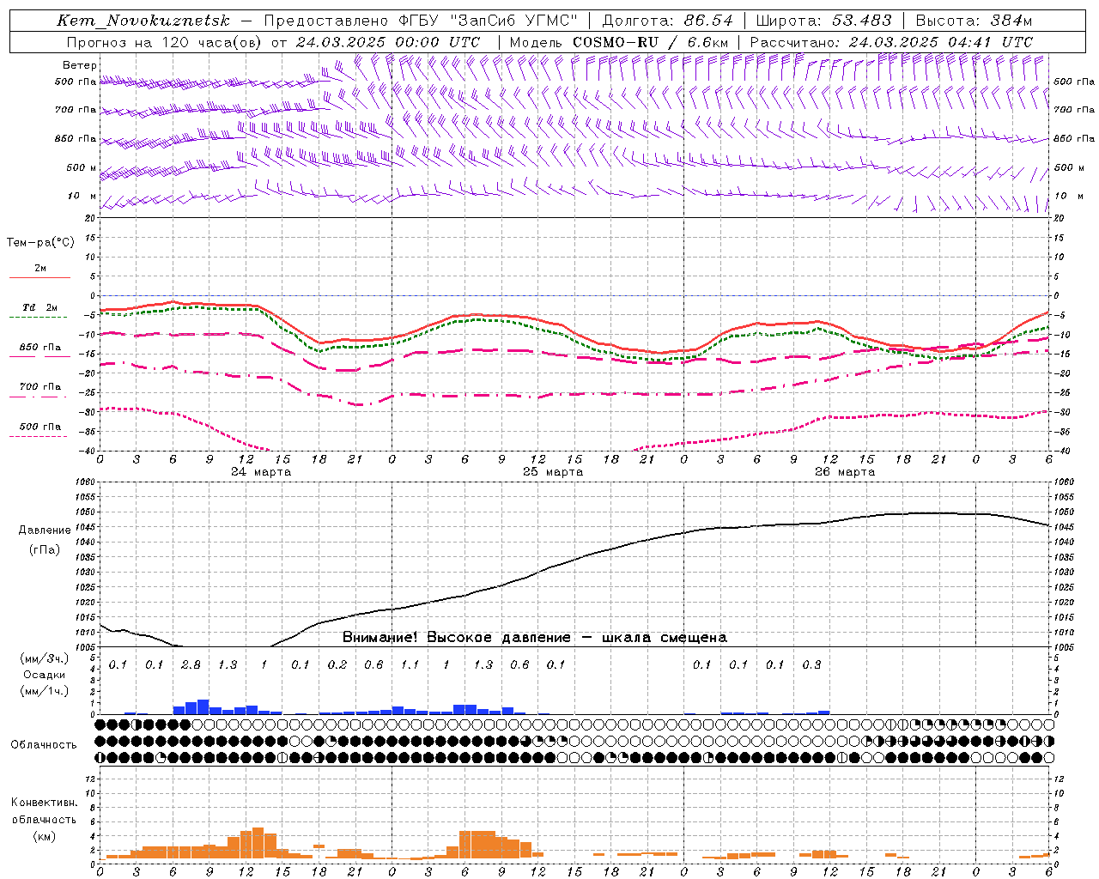Click the Осадки panel label

click(x=45, y=675)
